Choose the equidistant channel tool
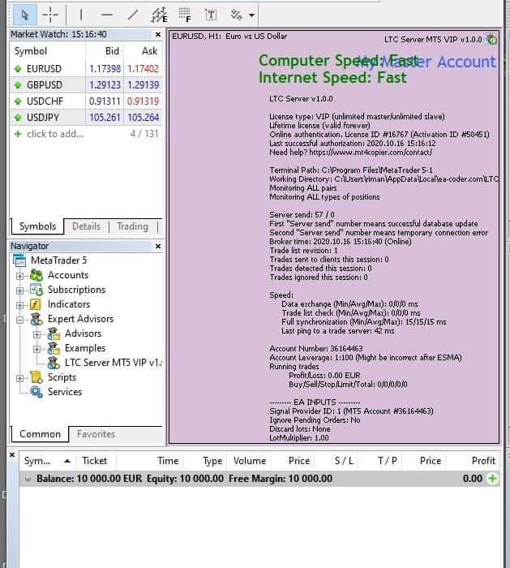 tap(159, 15)
